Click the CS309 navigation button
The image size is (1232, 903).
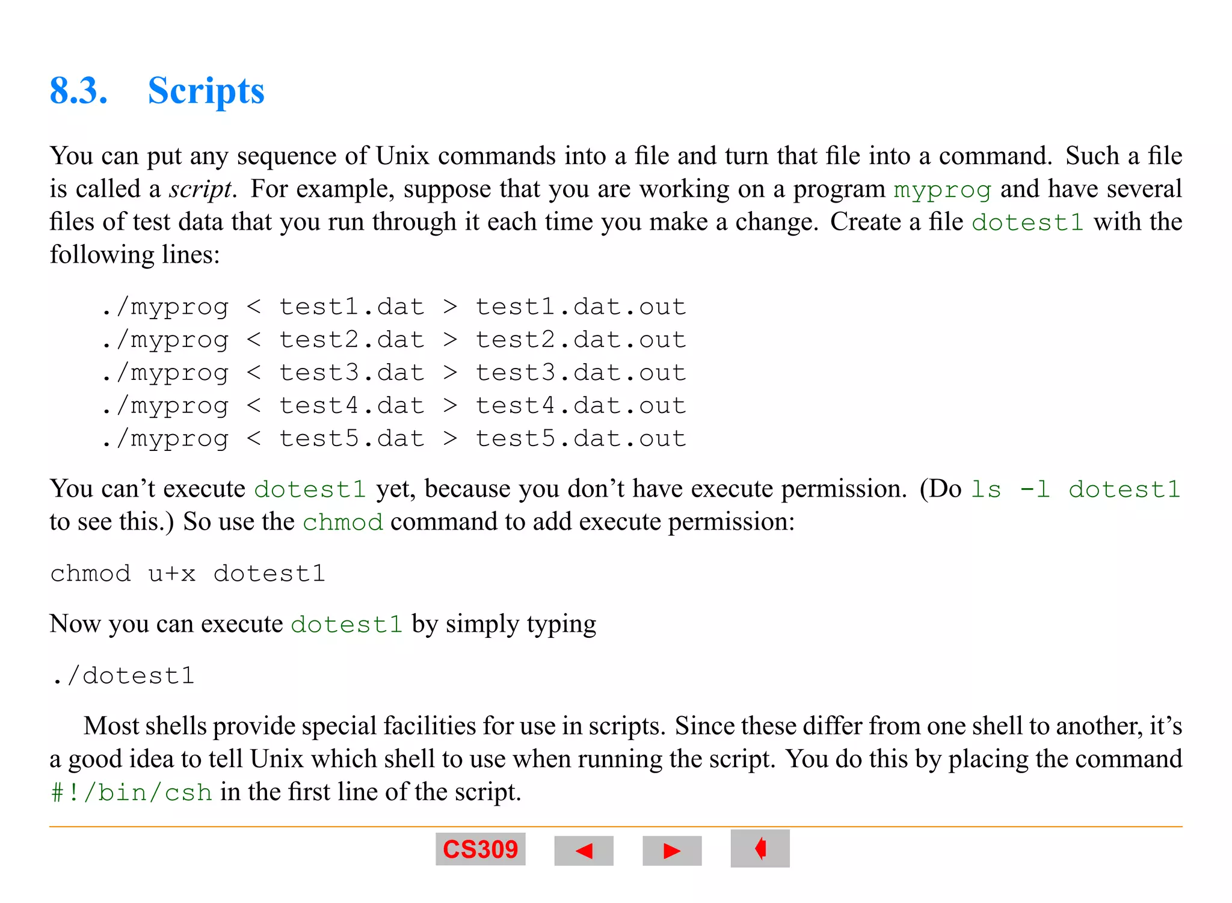pos(480,849)
